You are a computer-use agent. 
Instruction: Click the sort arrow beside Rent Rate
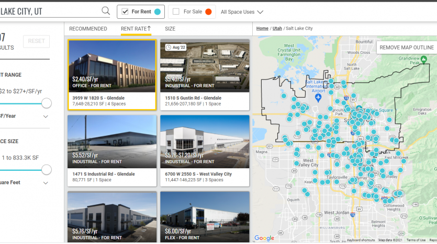point(149,29)
